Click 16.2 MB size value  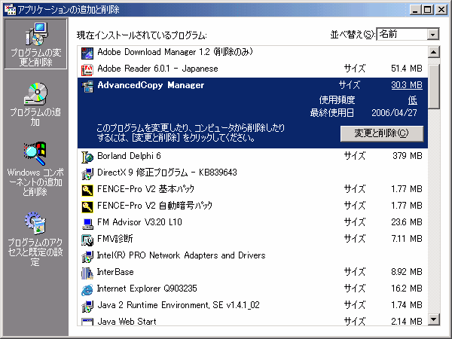tap(407, 289)
